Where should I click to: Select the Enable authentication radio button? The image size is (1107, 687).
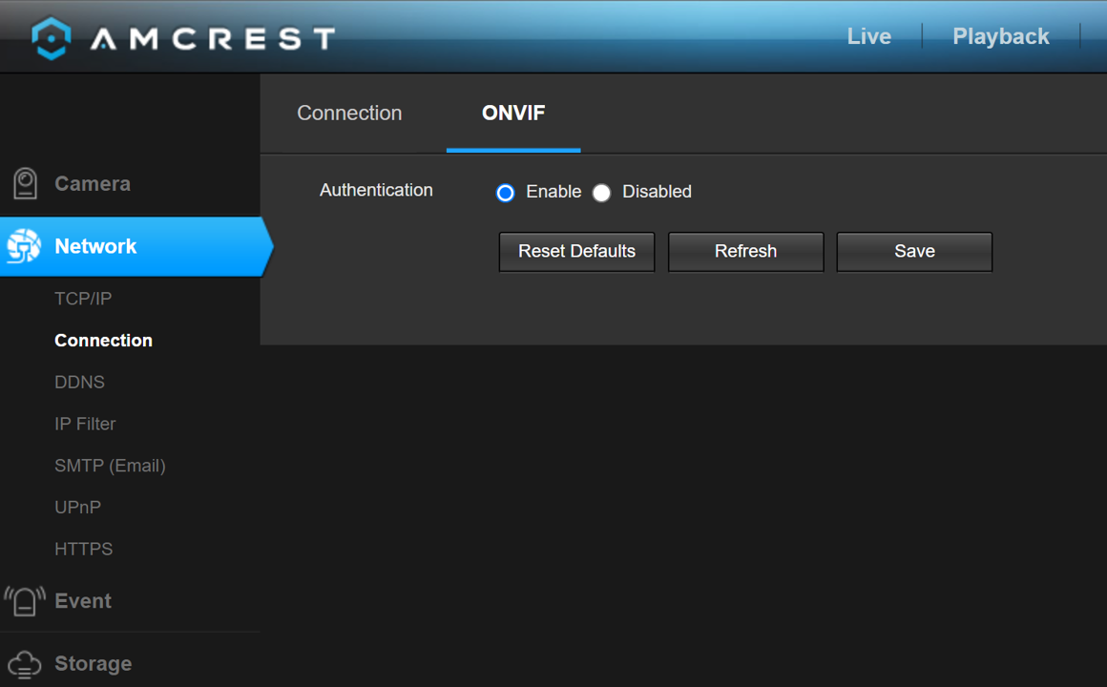(x=506, y=193)
